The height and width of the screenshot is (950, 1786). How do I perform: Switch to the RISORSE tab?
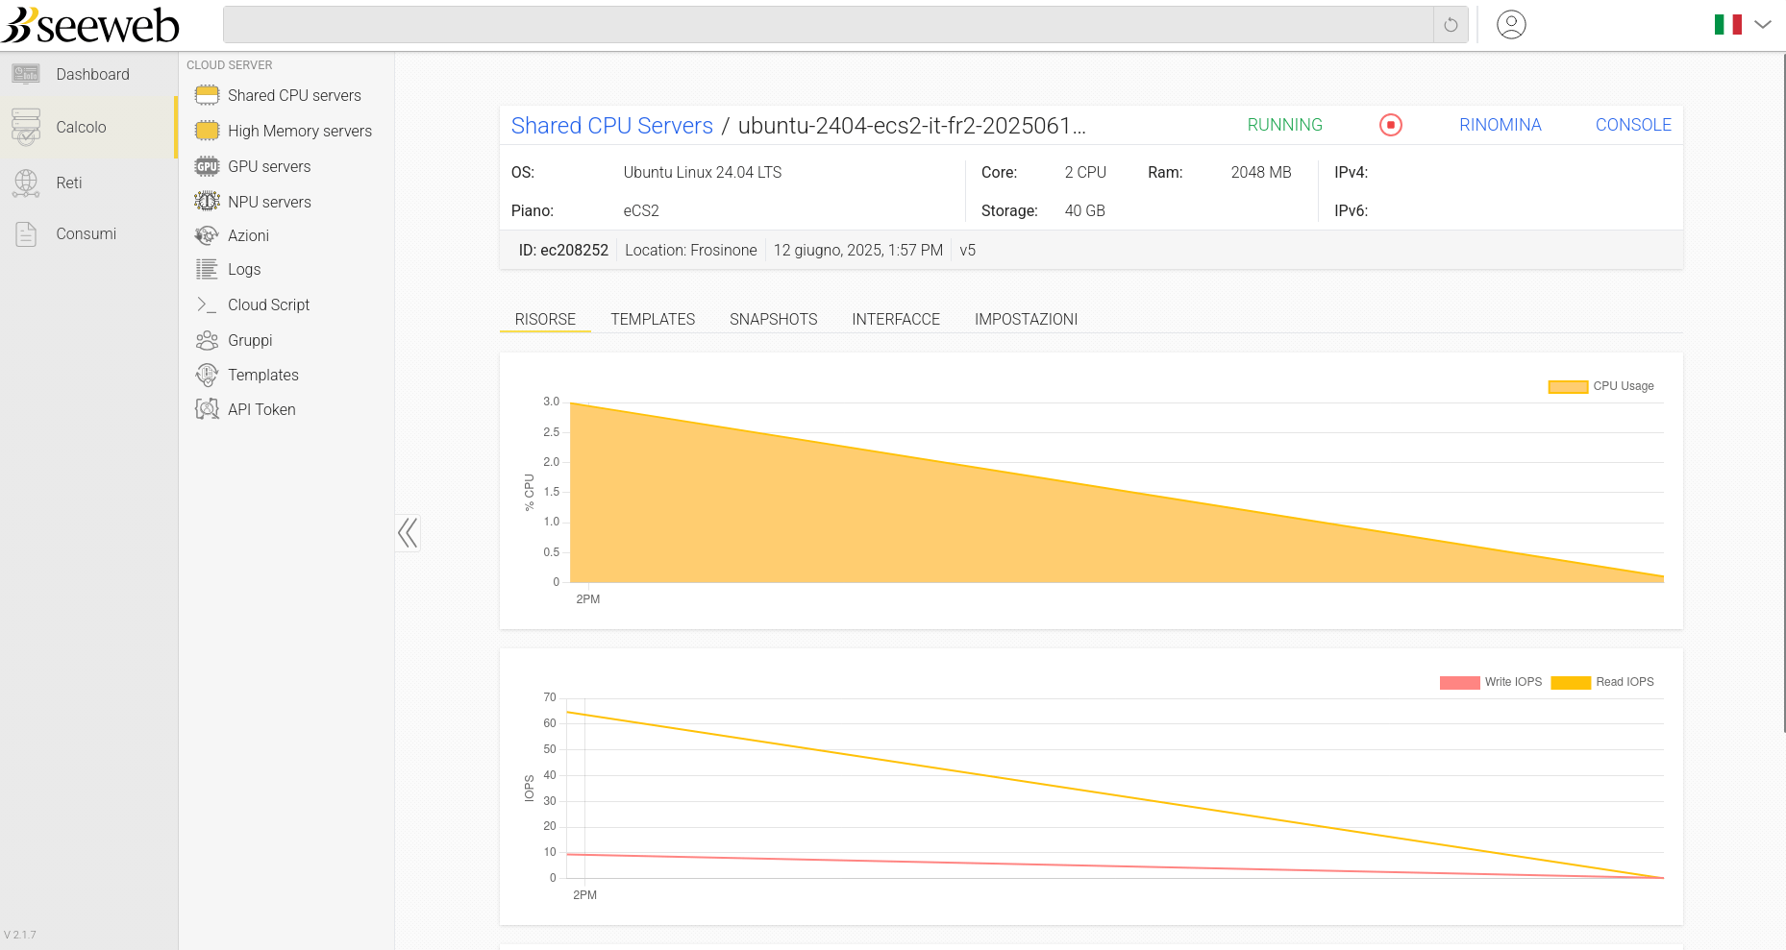pos(545,319)
